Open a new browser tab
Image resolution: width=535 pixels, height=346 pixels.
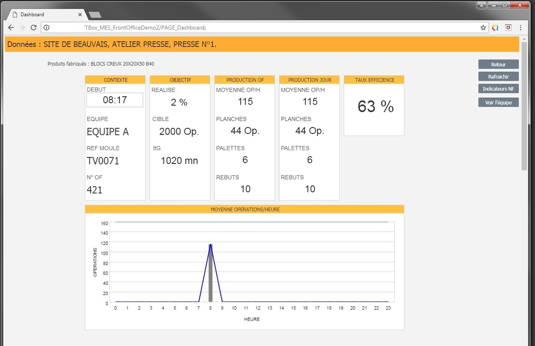coord(95,15)
